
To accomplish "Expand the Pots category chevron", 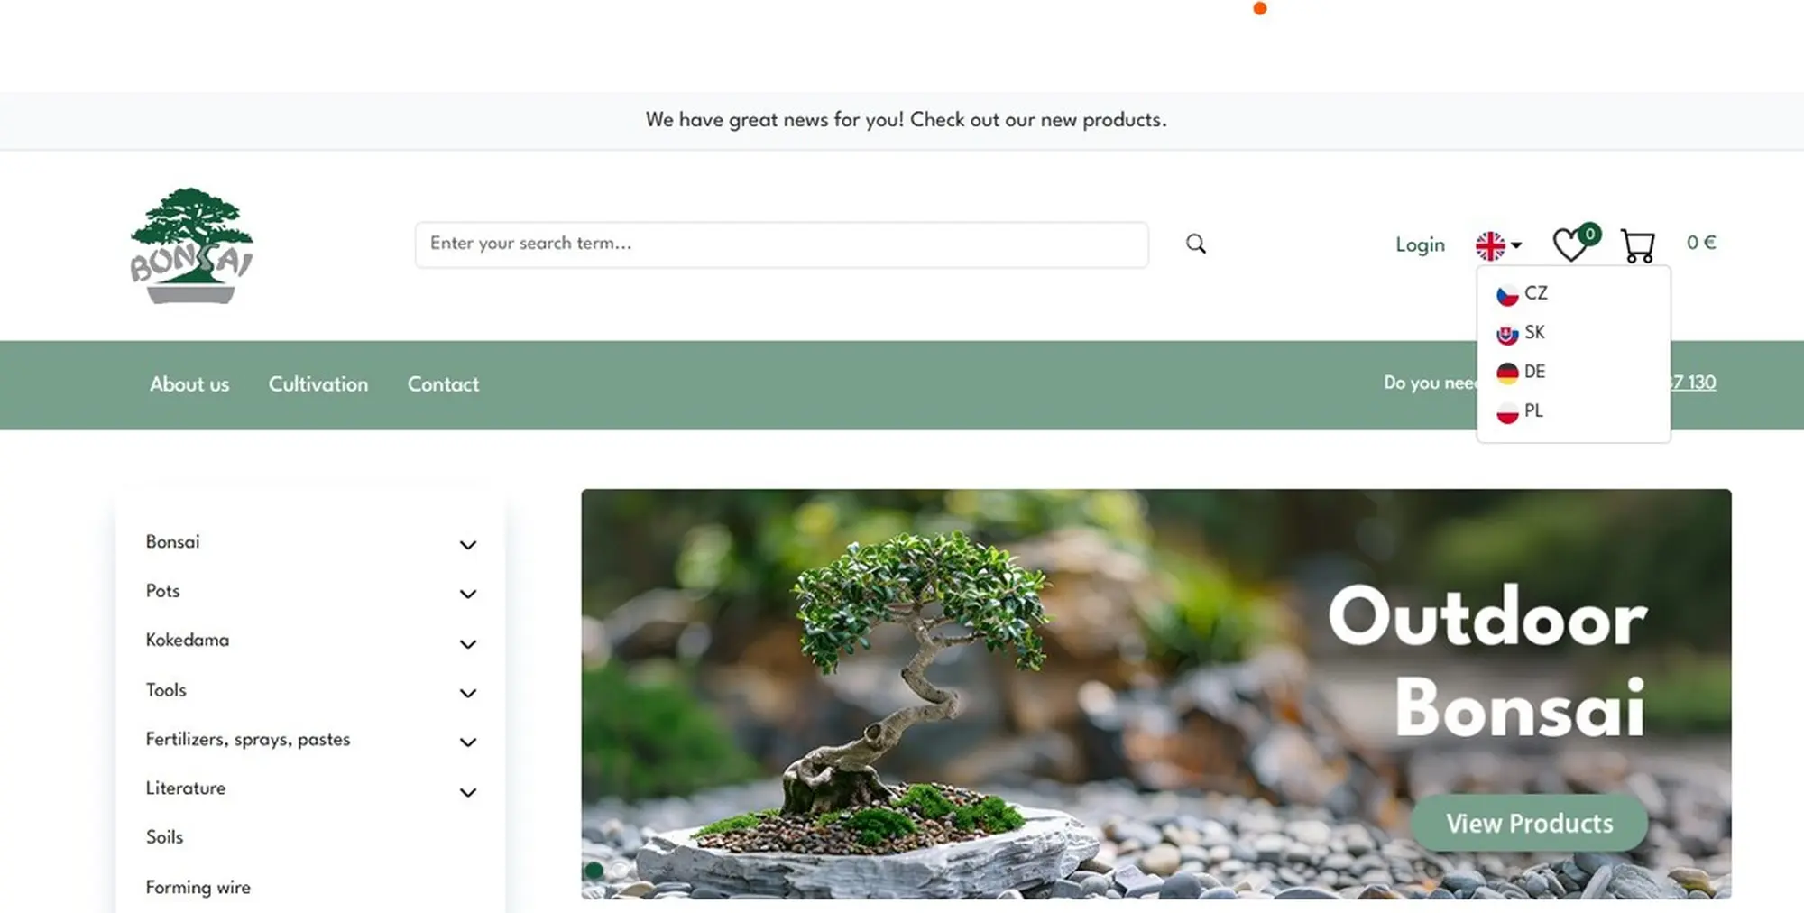I will (x=468, y=594).
